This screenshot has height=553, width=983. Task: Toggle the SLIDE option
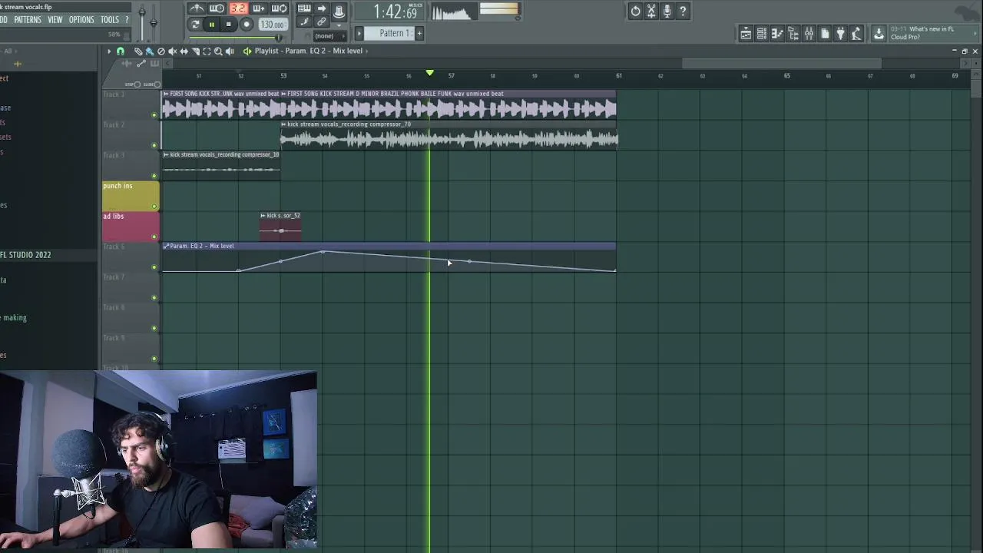[x=157, y=84]
